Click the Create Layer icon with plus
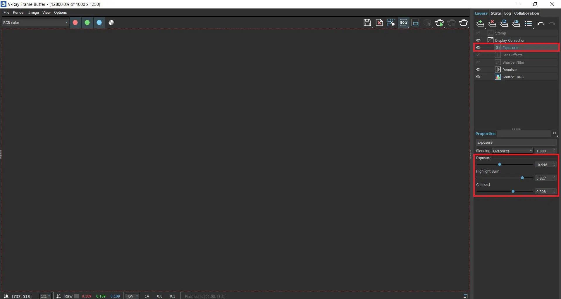Viewport: 561px width, 299px height. pyautogui.click(x=480, y=24)
